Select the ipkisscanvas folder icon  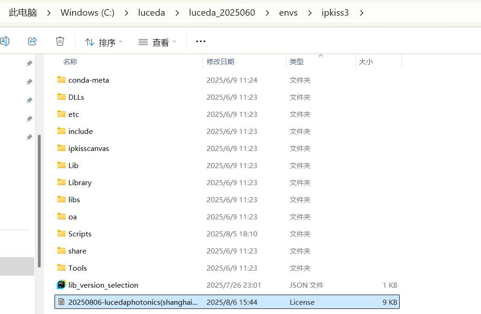[61, 148]
